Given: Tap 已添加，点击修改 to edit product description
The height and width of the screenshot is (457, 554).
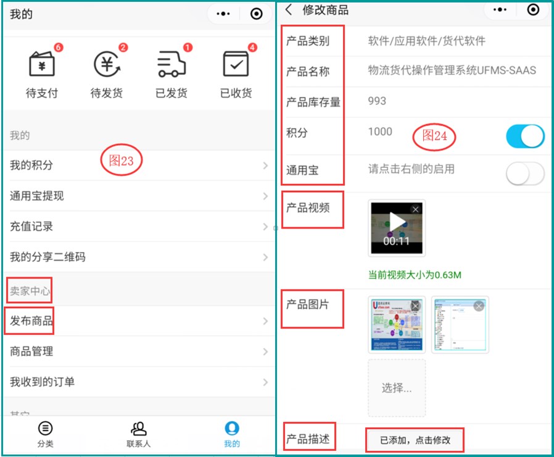Looking at the screenshot, I should point(416,438).
